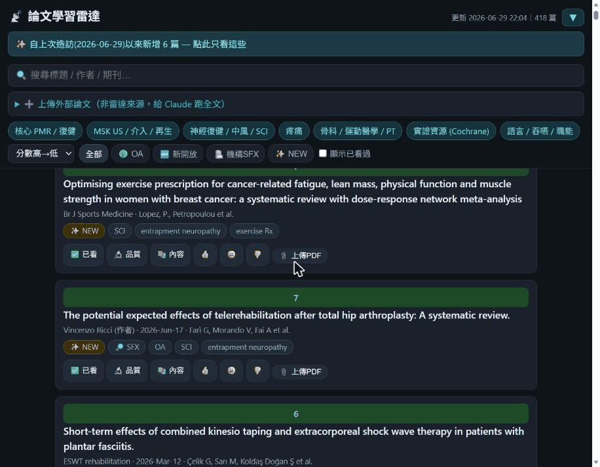Open 品質 assessment for the breast cancer paper
Viewport: 600px width, 467px height.
127,254
